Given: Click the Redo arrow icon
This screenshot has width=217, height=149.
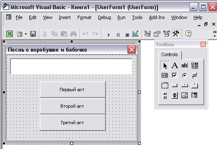Looking at the screenshot, I should click(95, 34).
